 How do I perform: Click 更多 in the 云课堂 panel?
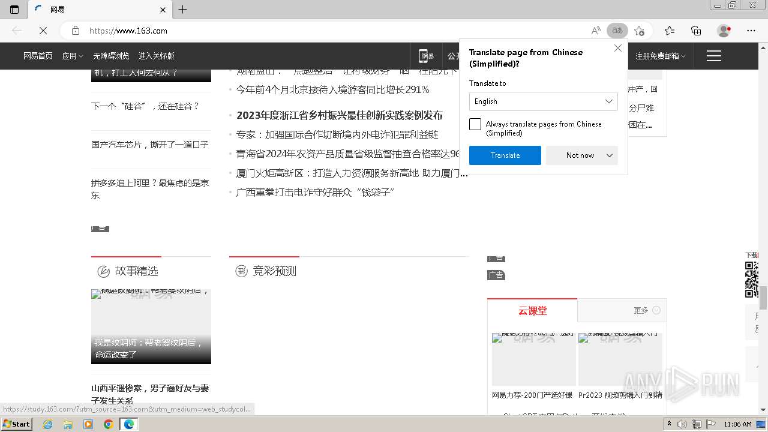pos(647,310)
